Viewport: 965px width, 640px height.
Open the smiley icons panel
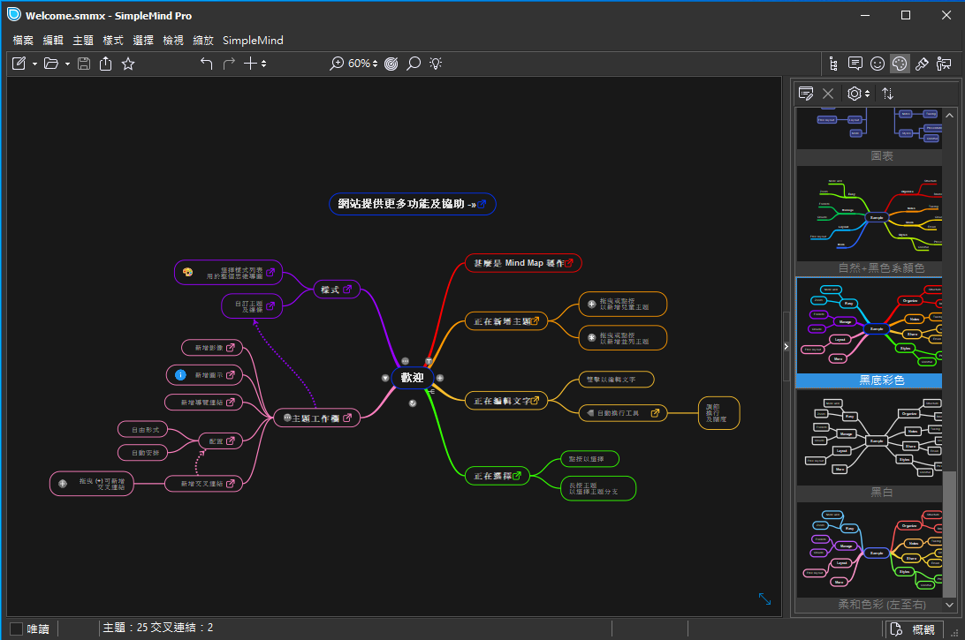point(878,64)
